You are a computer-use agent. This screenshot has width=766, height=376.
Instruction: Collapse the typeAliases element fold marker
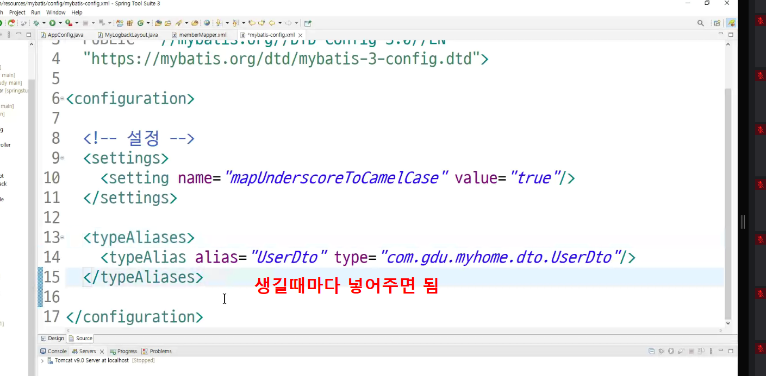tap(62, 238)
